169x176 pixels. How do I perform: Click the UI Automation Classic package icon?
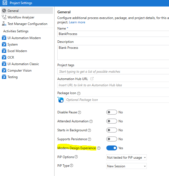(4, 64)
